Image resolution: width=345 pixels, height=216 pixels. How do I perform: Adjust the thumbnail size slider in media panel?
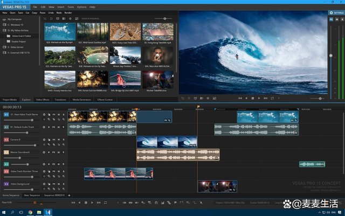point(165,19)
